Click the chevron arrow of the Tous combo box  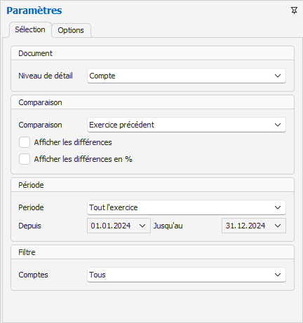click(x=278, y=275)
